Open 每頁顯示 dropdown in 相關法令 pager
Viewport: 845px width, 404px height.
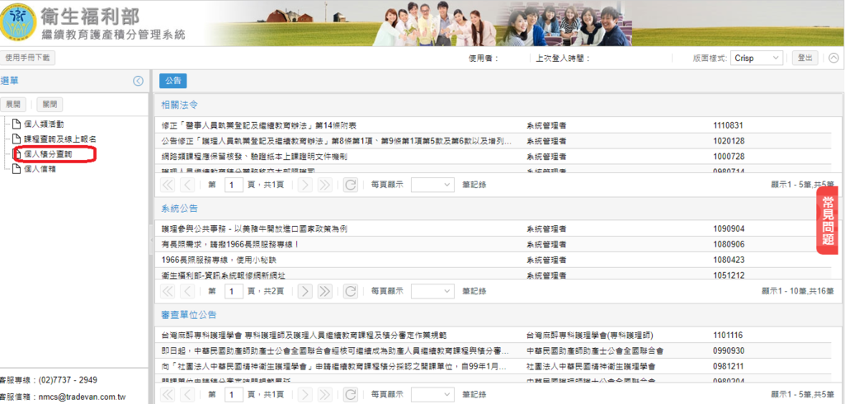(x=432, y=185)
